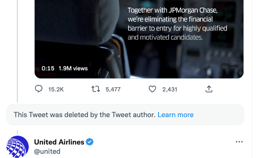Play the JPMorgan Chase video
Image resolution: width=257 pixels, height=158 pixels.
(139, 39)
